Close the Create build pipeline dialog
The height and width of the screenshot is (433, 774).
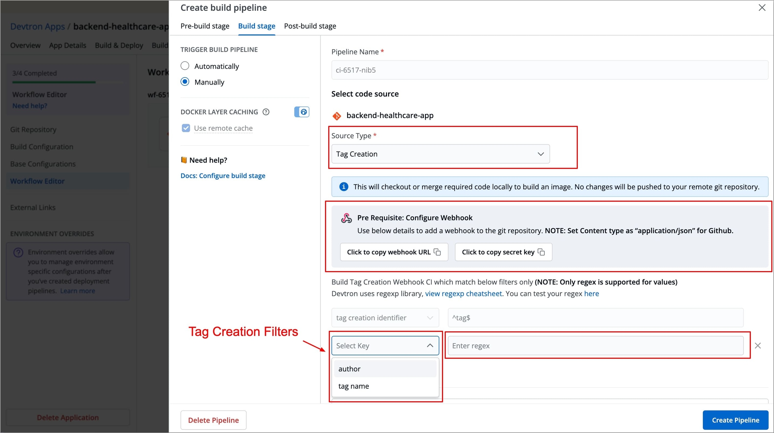click(762, 8)
